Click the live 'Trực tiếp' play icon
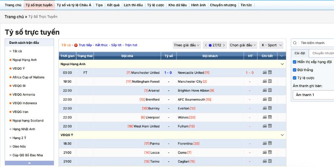 coord(76,45)
